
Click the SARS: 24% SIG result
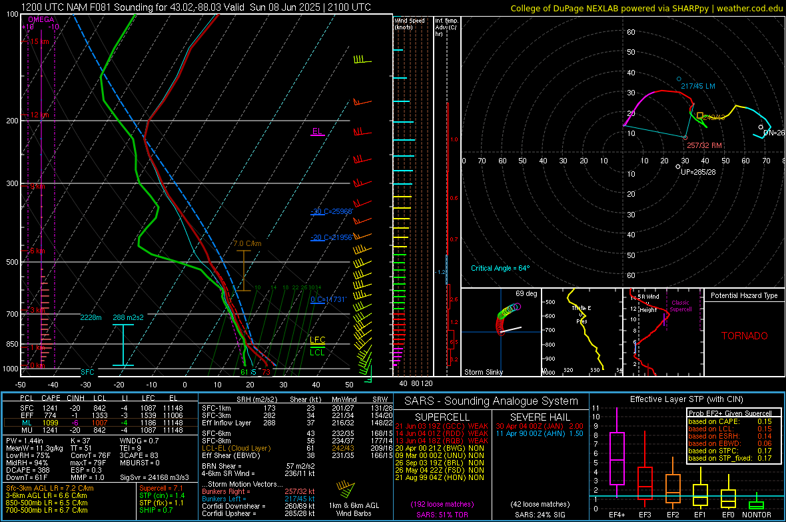[540, 515]
